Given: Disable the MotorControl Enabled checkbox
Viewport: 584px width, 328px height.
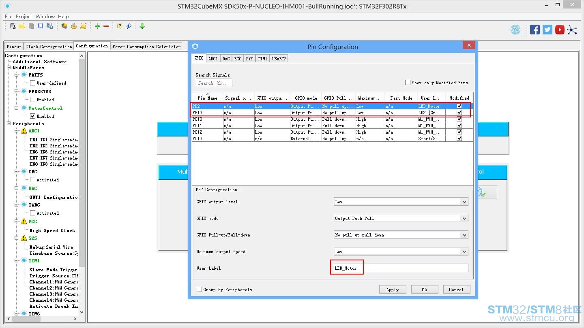Looking at the screenshot, I should click(33, 116).
